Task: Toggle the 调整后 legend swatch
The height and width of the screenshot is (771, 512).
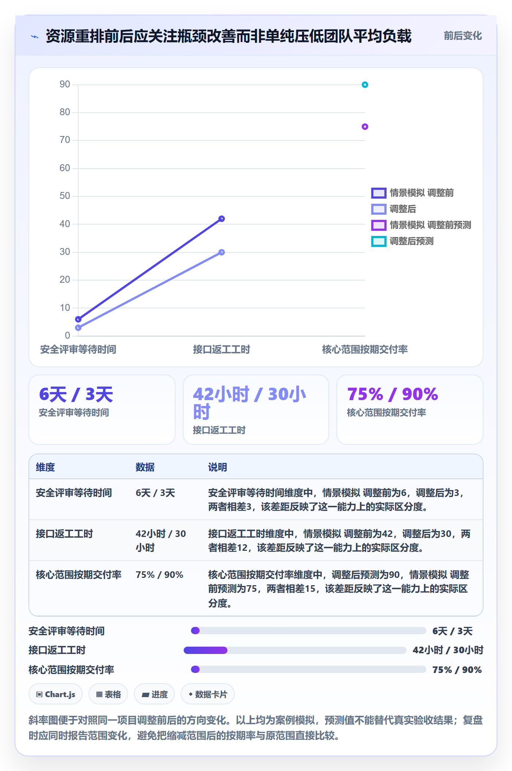Action: pyautogui.click(x=379, y=209)
